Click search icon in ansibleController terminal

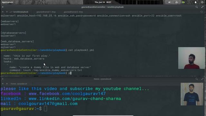[197, 7]
